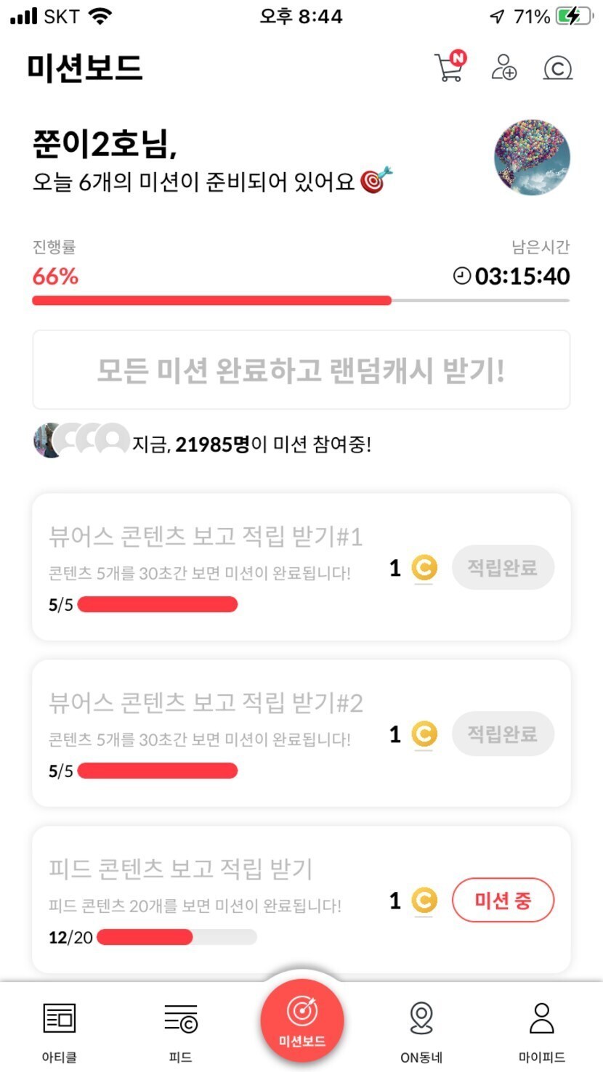Click the overall 66% progress bar
This screenshot has width=603, height=1072.
(x=301, y=300)
